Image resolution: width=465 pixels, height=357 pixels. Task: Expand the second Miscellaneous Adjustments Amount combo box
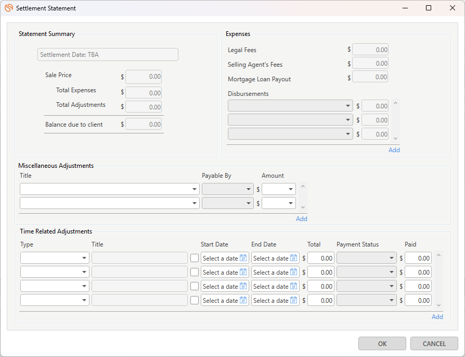click(291, 203)
